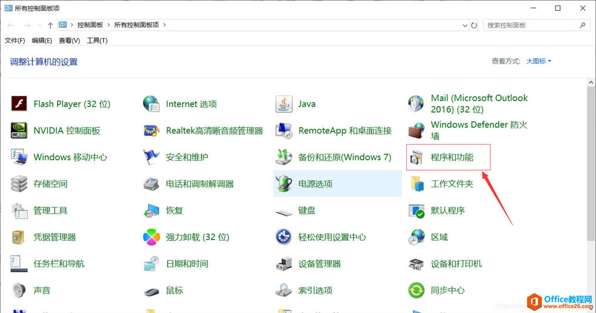Open the recent locations dropdown beside navigation arrows
This screenshot has height=313, width=596.
click(x=40, y=25)
